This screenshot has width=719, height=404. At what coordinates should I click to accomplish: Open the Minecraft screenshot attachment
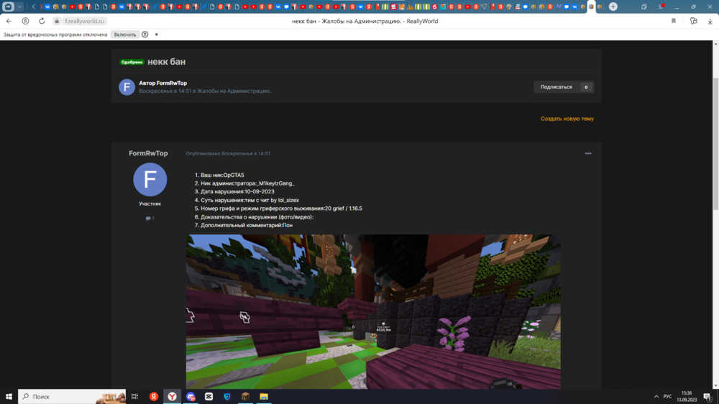373,312
